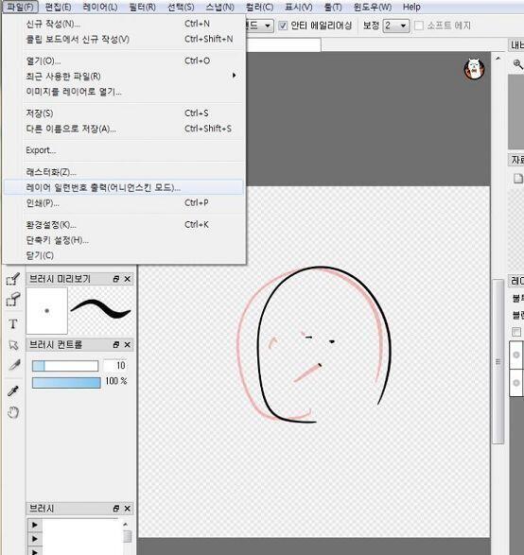The height and width of the screenshot is (555, 524).
Task: Toggle the 소프트 에지 checkbox
Action: click(x=418, y=26)
